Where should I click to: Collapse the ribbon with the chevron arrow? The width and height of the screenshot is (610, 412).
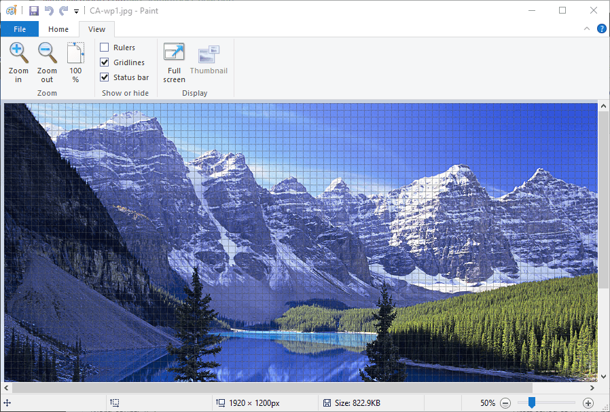pos(587,29)
